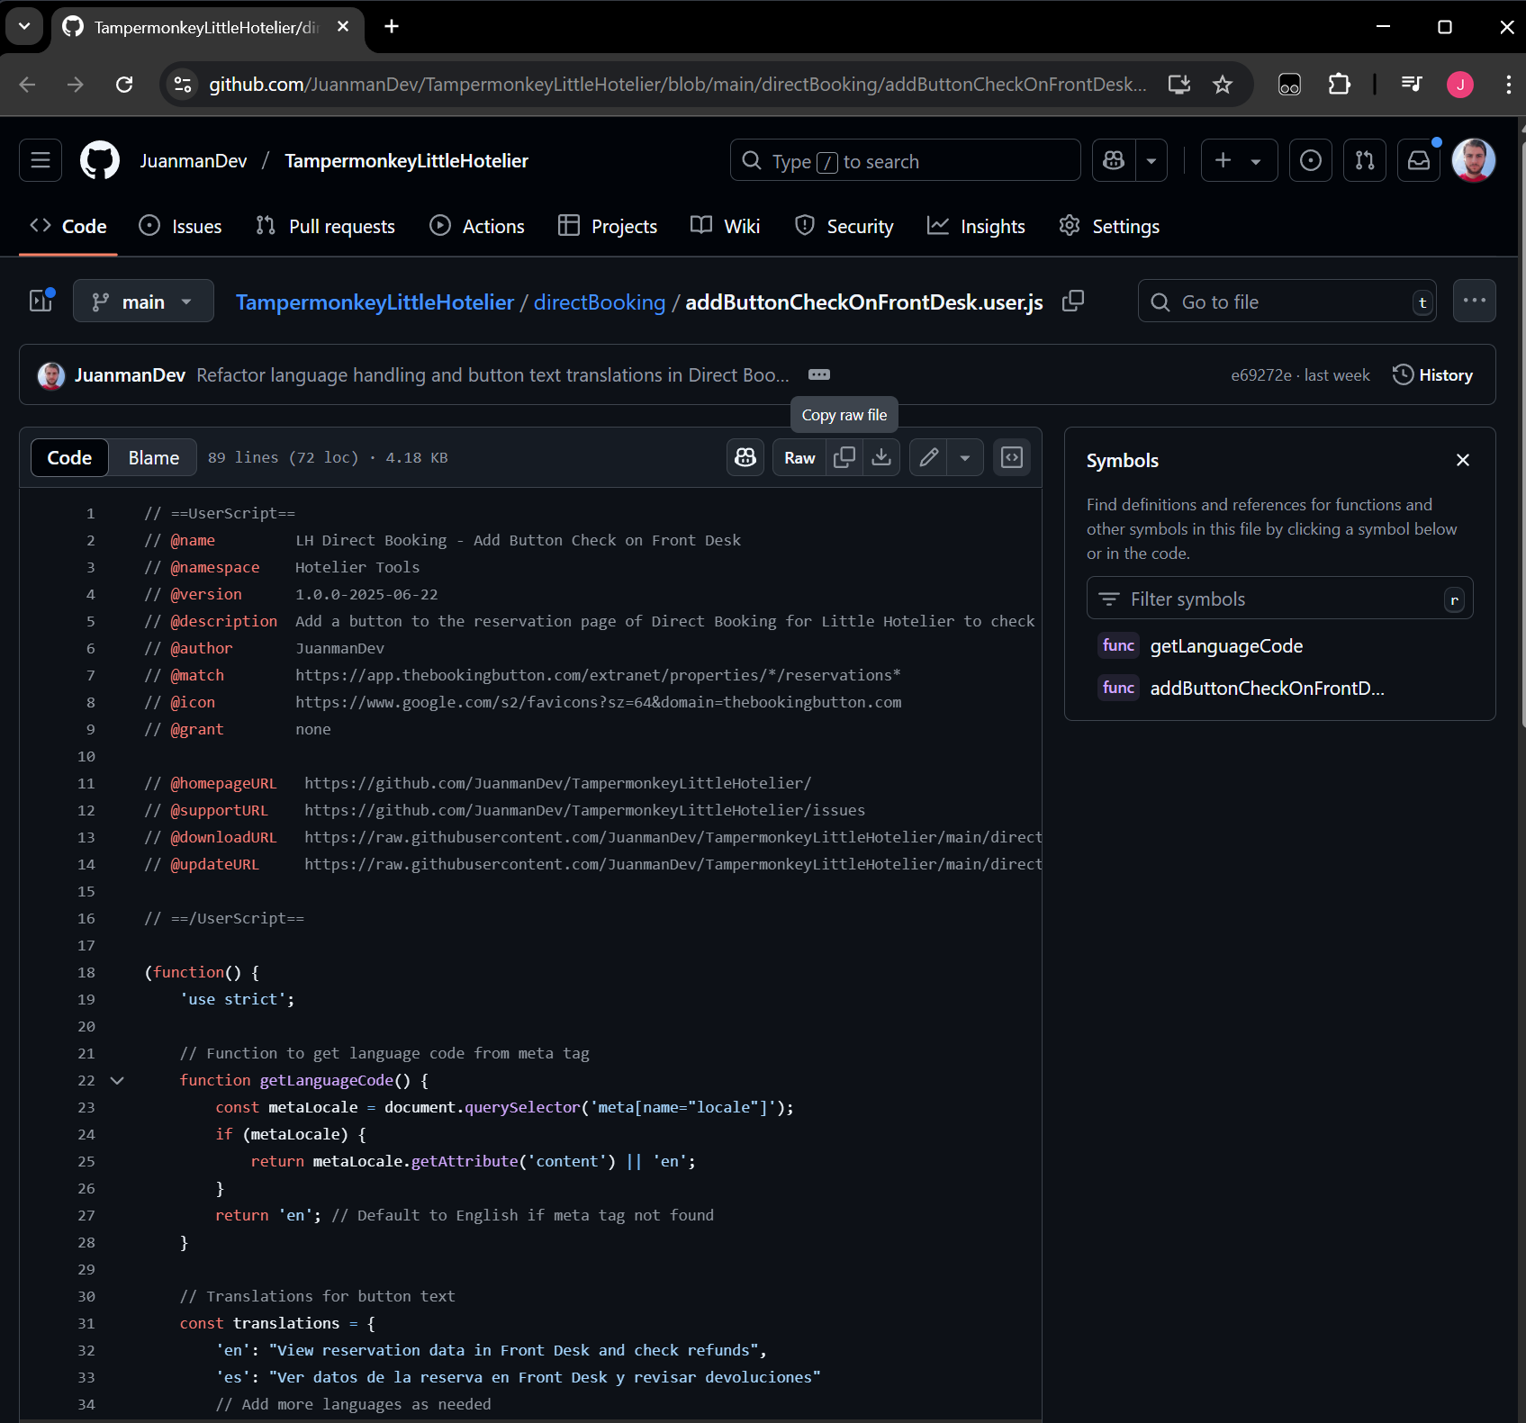The height and width of the screenshot is (1423, 1526).
Task: Go to the Insights tab
Action: click(x=977, y=227)
